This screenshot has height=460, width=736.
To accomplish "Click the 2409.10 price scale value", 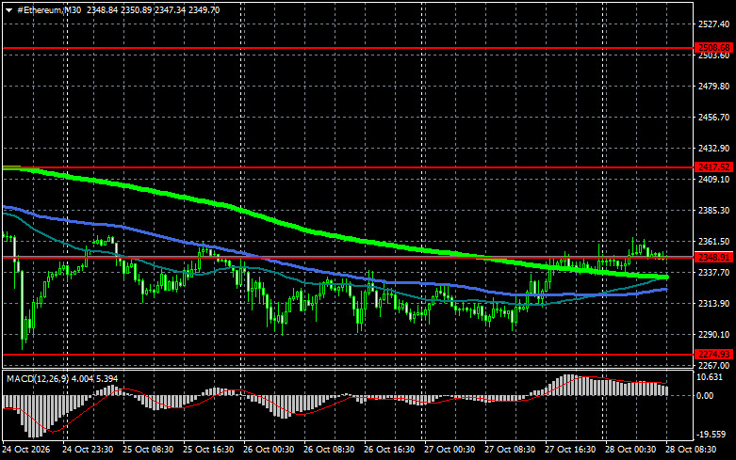I will click(714, 179).
